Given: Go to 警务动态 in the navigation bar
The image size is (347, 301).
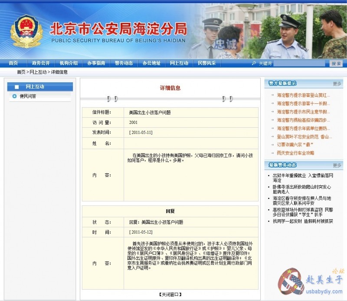Looking at the screenshot, I should click(x=124, y=63).
